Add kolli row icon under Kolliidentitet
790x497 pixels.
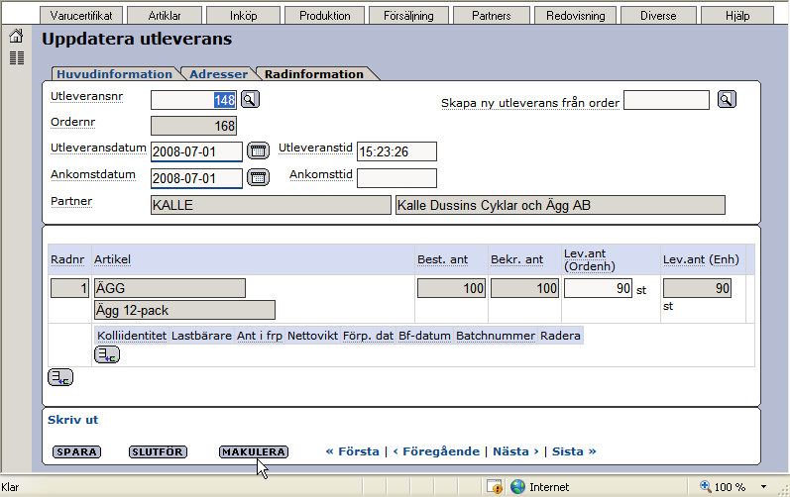point(107,354)
